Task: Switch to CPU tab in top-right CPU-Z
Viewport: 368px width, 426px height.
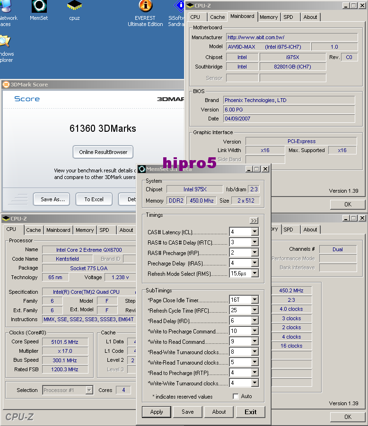Action: (x=195, y=17)
